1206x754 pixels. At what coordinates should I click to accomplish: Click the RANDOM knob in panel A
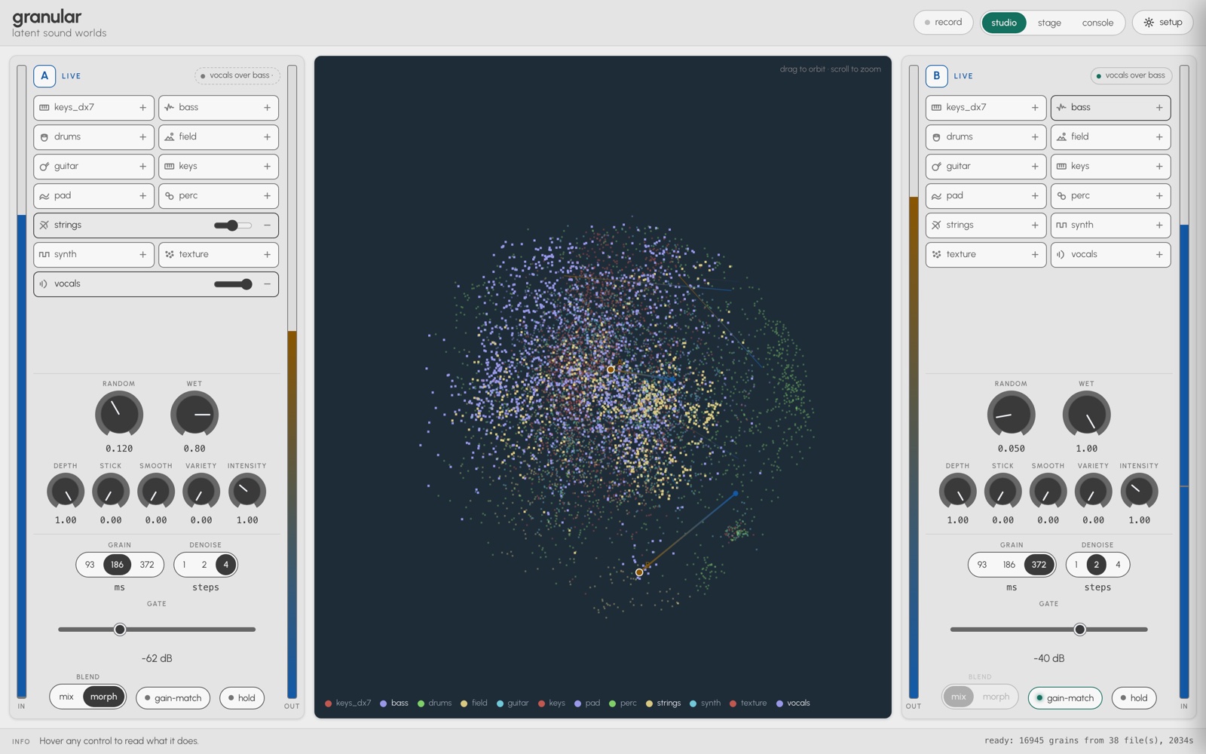(x=119, y=414)
